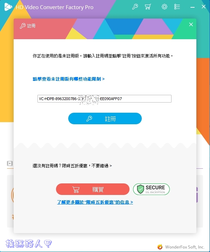Click the registration code input field
Viewport: 210px width, 252px height.
click(x=104, y=99)
